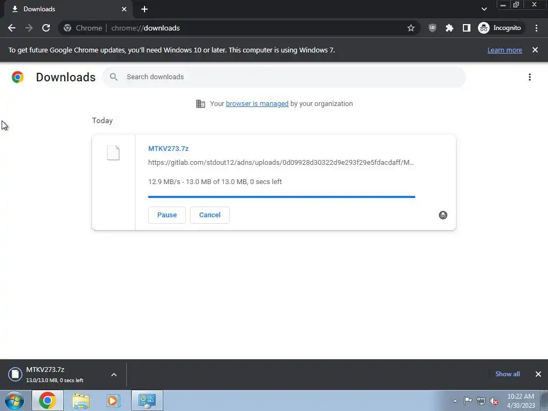548x411 pixels.
Task: Open the Learn more link
Action: (505, 50)
